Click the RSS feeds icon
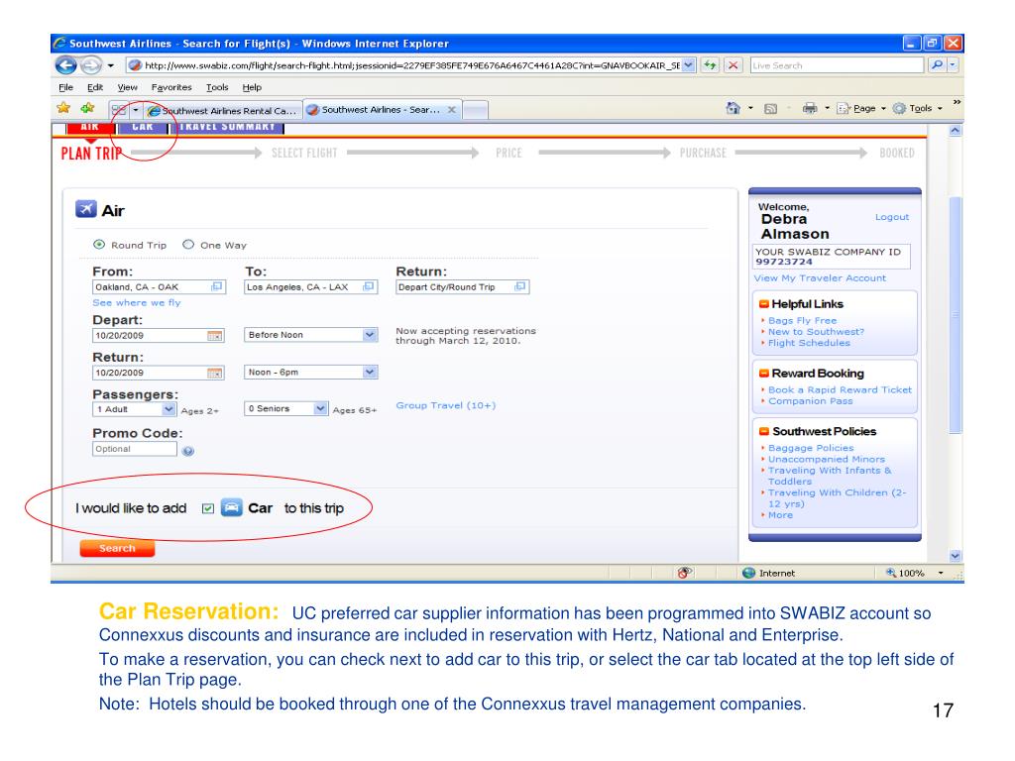1015x761 pixels. point(770,109)
